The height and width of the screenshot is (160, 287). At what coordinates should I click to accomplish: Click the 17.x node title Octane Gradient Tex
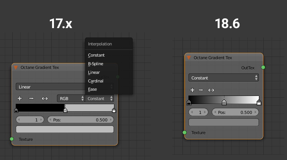[x=40, y=67]
